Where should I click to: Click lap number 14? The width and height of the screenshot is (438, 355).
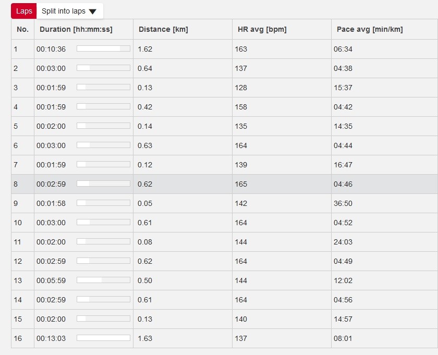(18, 300)
